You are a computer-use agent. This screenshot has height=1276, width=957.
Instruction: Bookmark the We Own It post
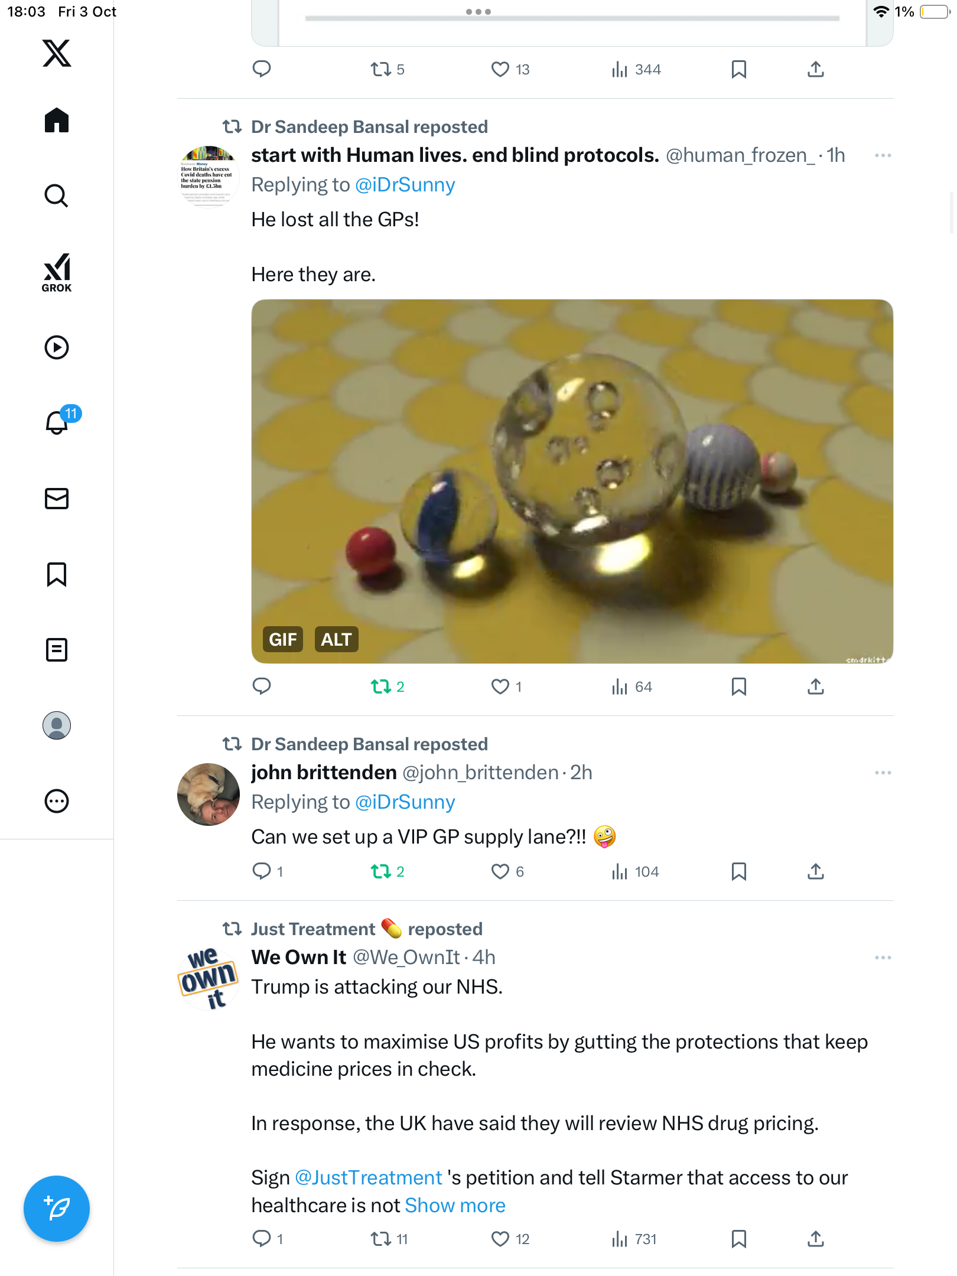coord(738,1239)
